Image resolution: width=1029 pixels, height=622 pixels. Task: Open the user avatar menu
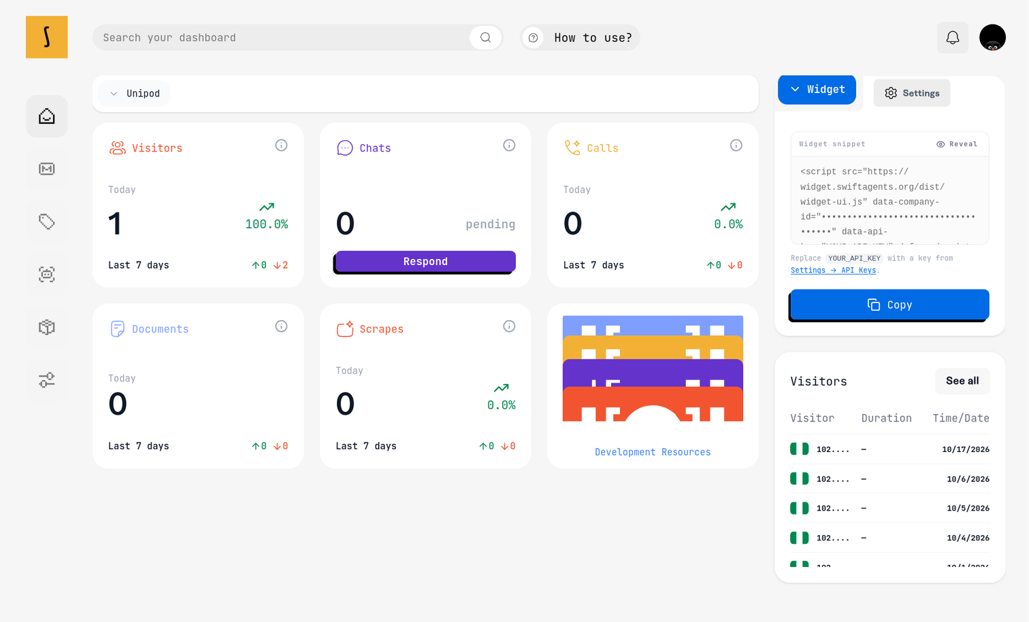tap(992, 37)
